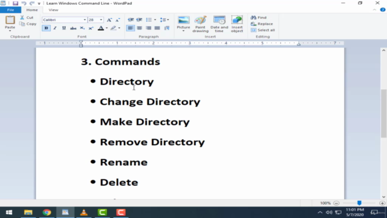Open the highlight color dropdown arrow
The width and height of the screenshot is (387, 218).
(x=119, y=28)
